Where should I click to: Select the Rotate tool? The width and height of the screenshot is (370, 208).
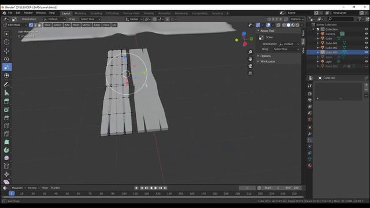point(6,59)
